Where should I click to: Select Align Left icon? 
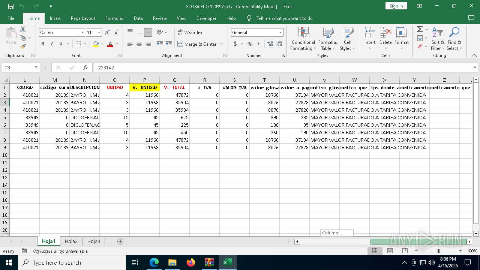[130, 44]
